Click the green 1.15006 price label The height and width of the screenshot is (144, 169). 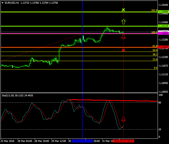[x=162, y=12]
